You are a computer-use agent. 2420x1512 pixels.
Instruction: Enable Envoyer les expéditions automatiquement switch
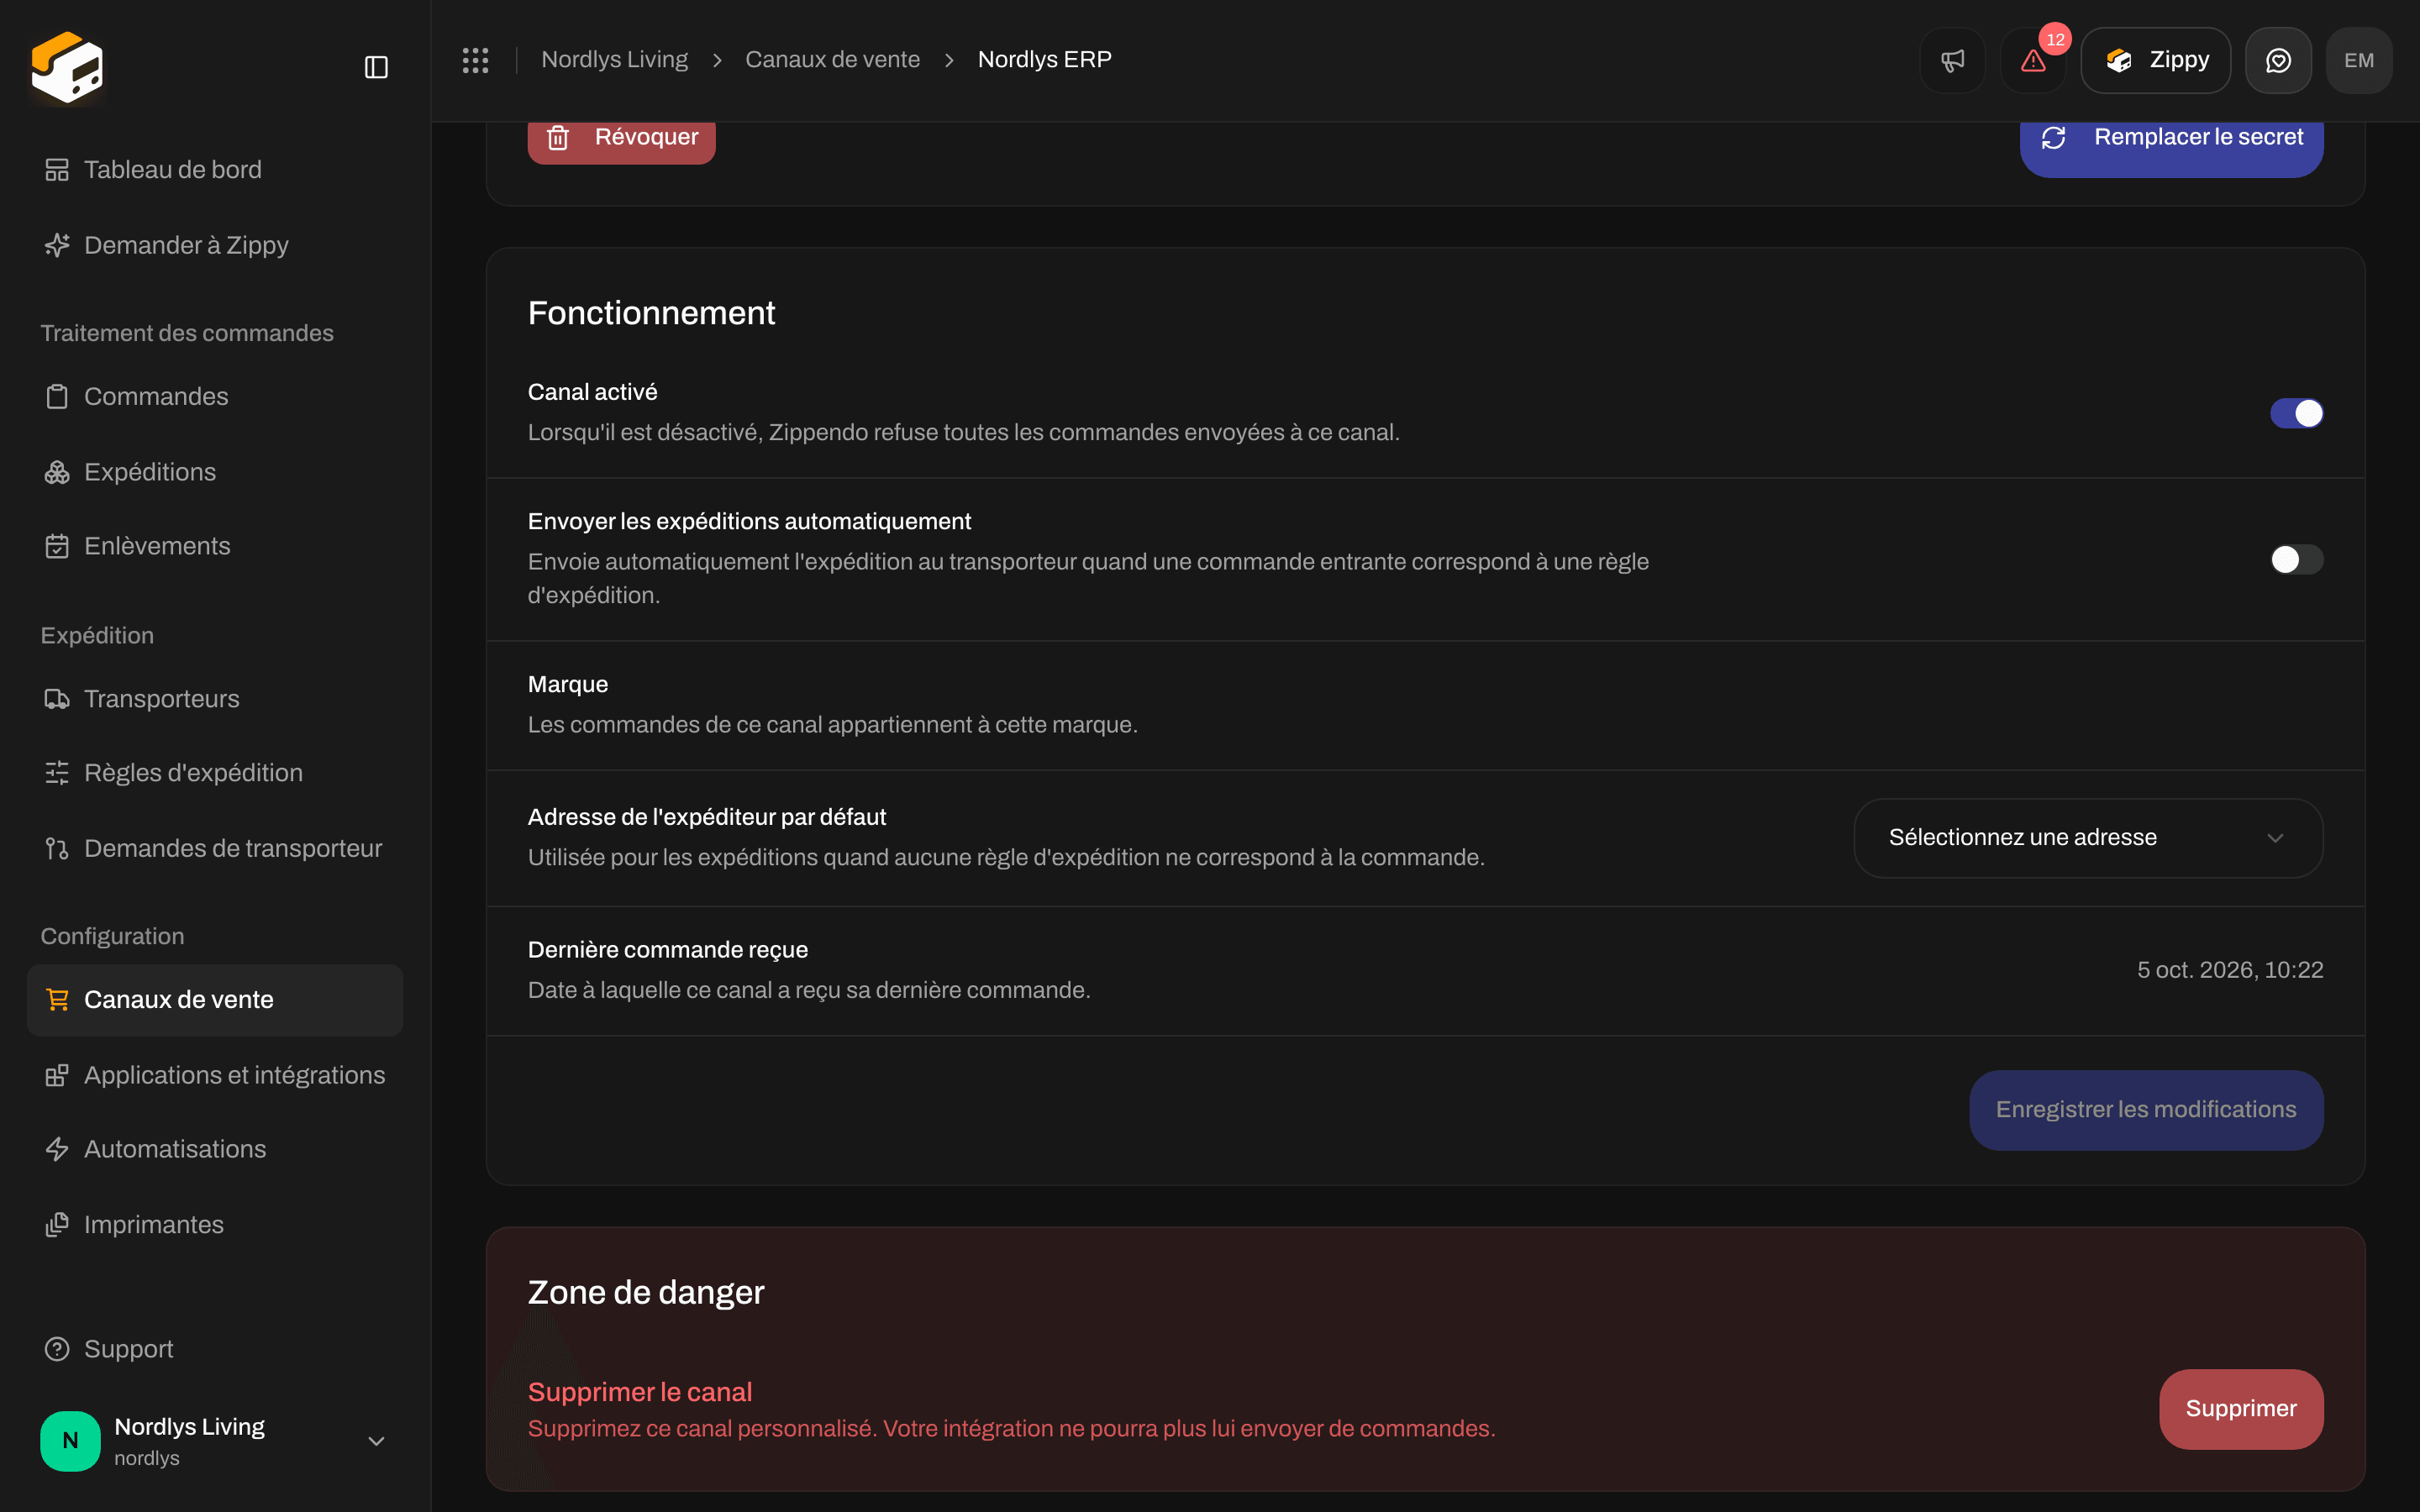point(2296,559)
